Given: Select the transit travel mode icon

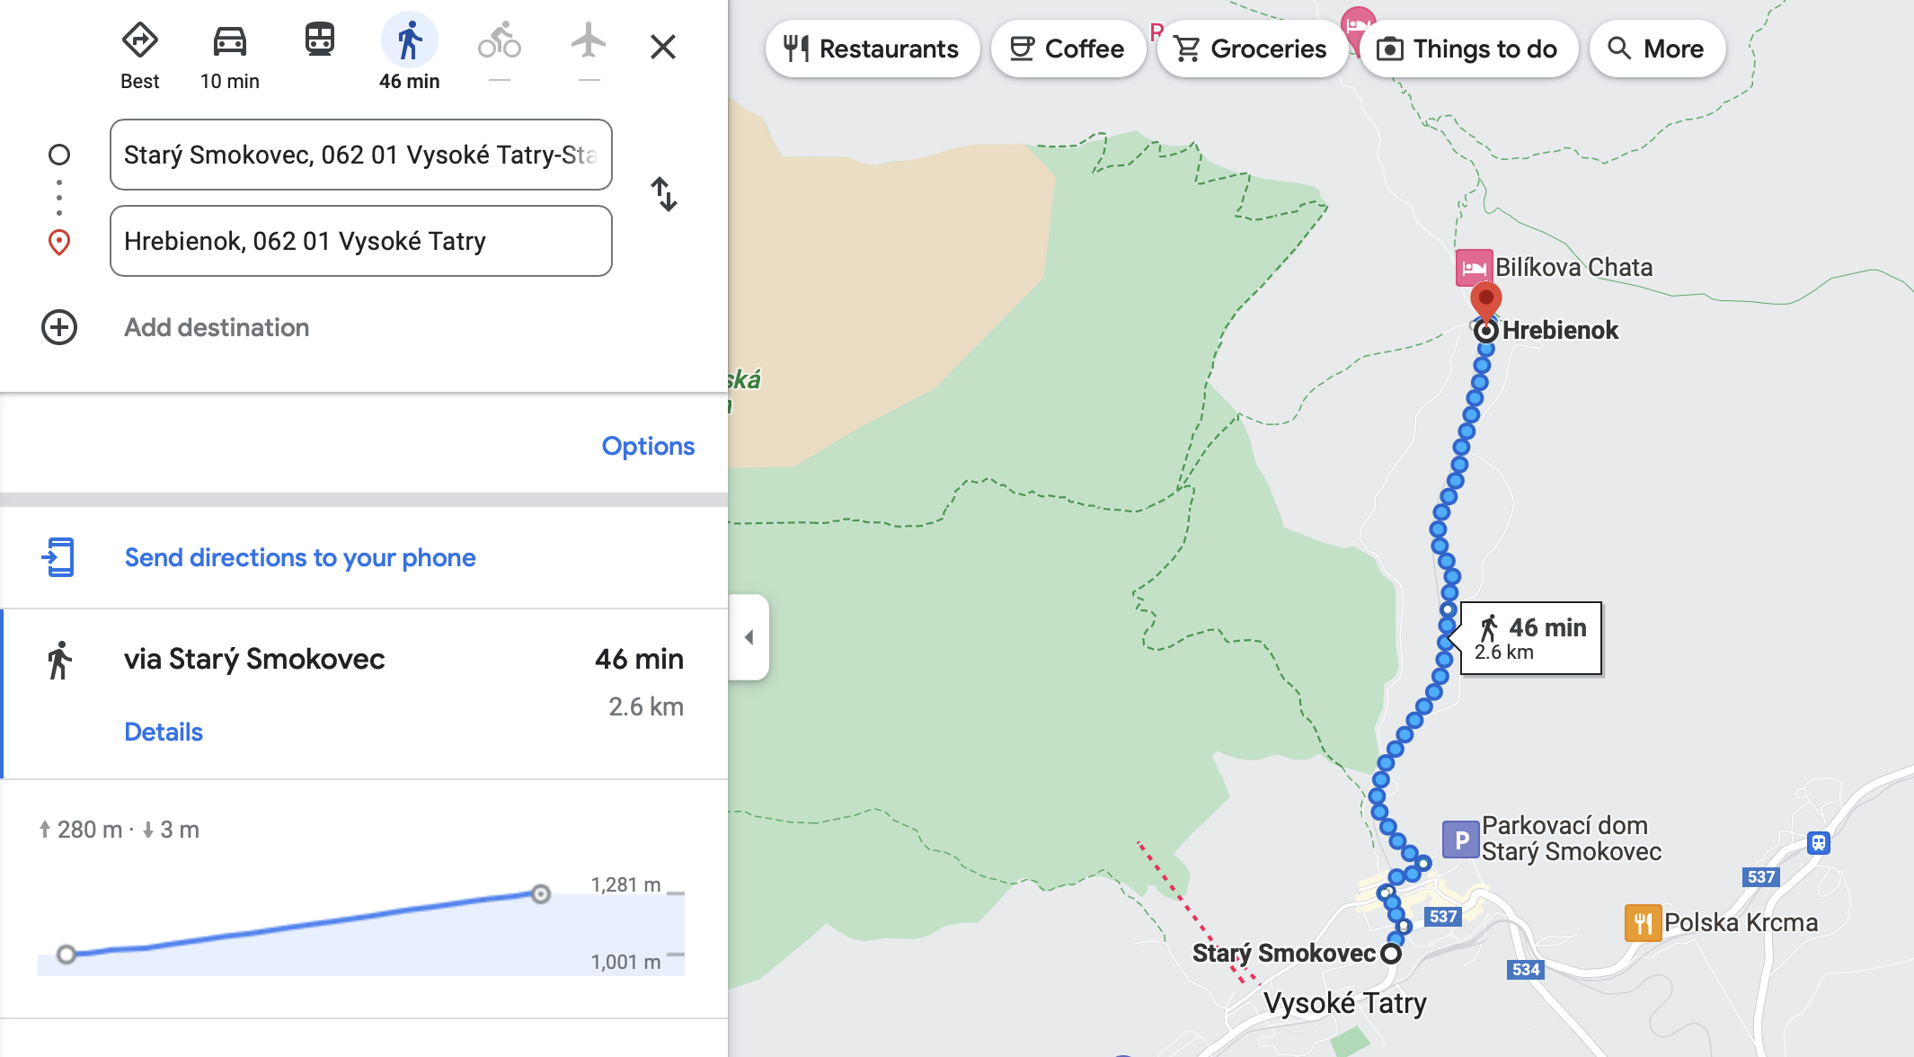Looking at the screenshot, I should tap(320, 40).
